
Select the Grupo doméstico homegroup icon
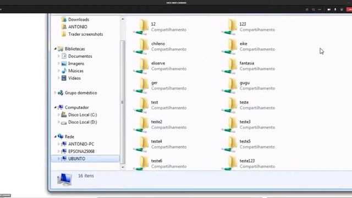pyautogui.click(x=60, y=93)
